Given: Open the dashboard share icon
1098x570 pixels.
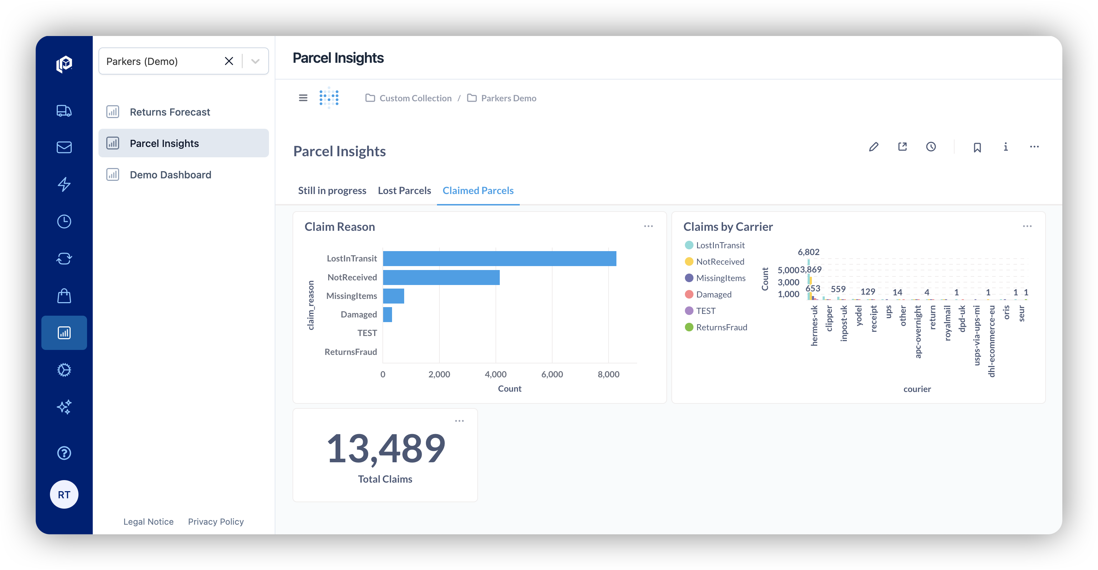Looking at the screenshot, I should (x=903, y=147).
